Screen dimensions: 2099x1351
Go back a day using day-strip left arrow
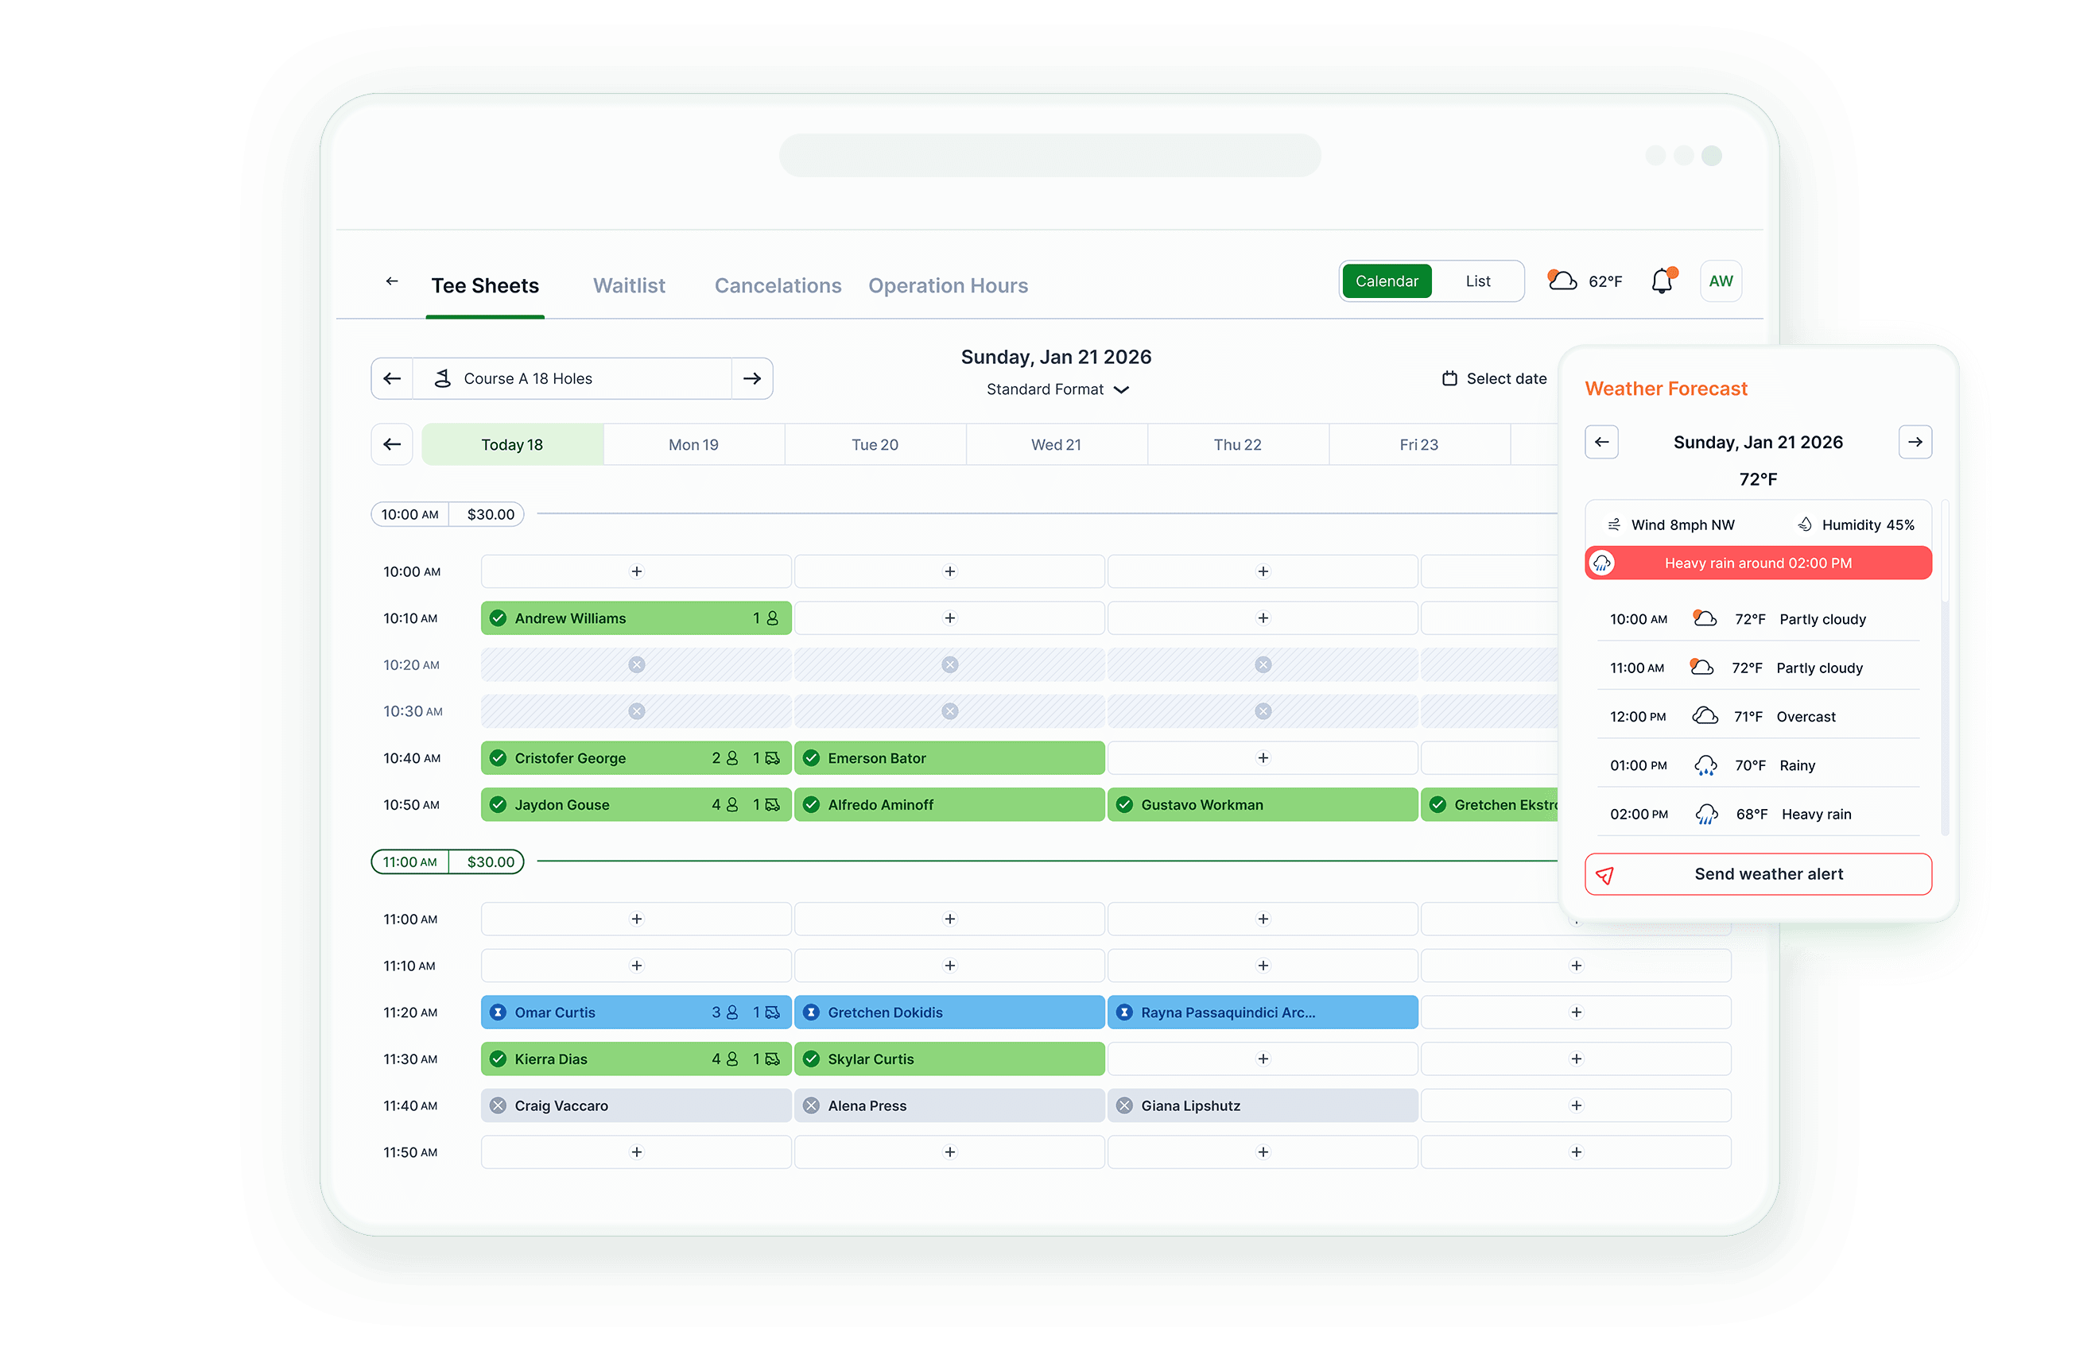pyautogui.click(x=391, y=444)
